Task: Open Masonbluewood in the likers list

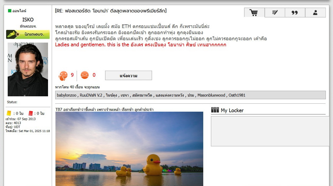Action: click(x=211, y=95)
